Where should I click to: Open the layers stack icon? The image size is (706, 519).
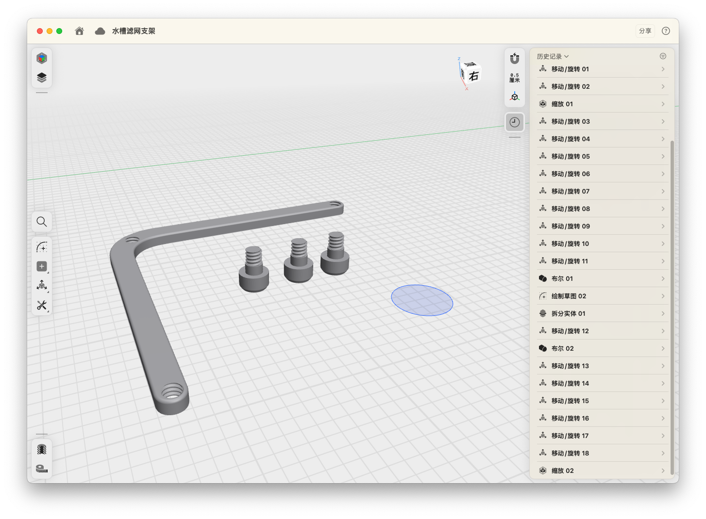(x=42, y=78)
